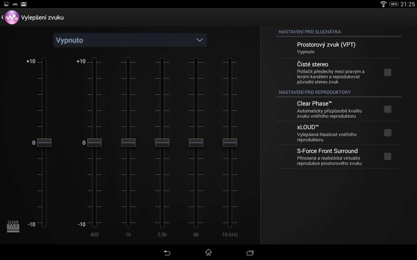Enable the Čisté stereo checkbox
417x260 pixels.
point(387,72)
